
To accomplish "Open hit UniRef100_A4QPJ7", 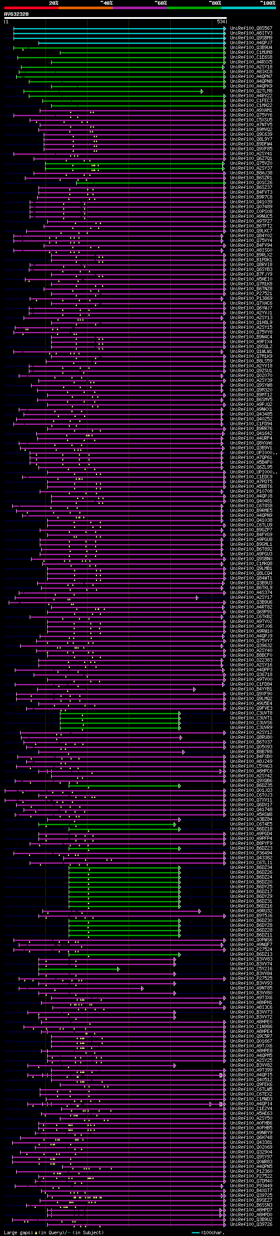I will [251, 43].
